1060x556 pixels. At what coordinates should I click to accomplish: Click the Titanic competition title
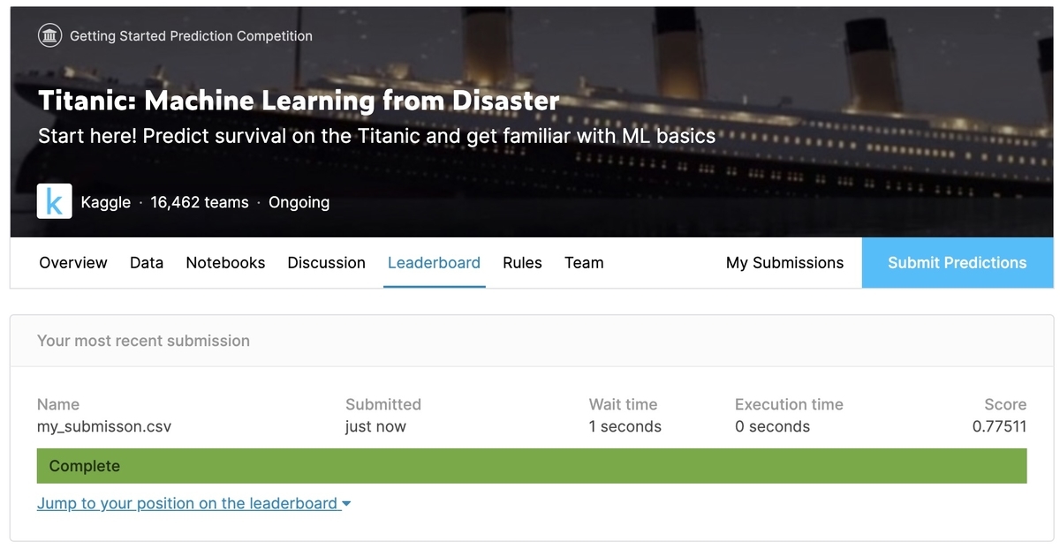coord(299,101)
